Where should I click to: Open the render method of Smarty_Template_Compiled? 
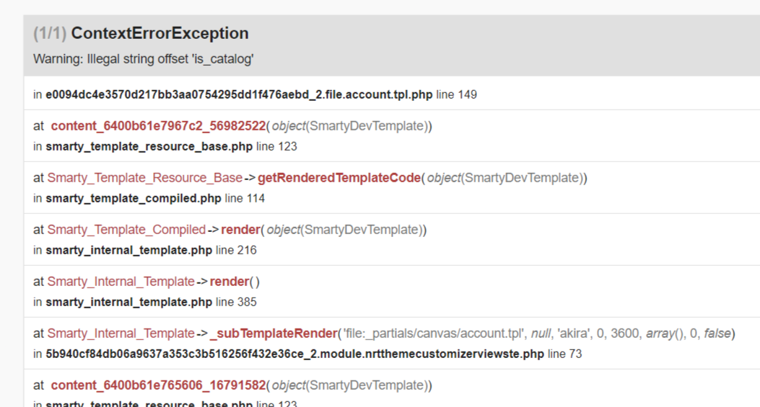241,229
